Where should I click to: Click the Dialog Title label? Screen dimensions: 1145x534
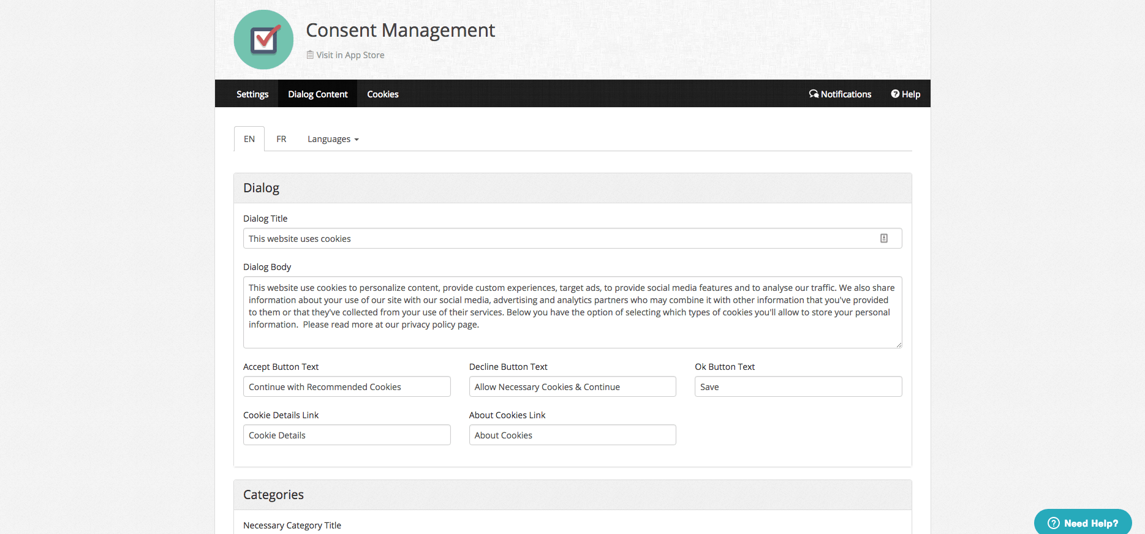[265, 219]
